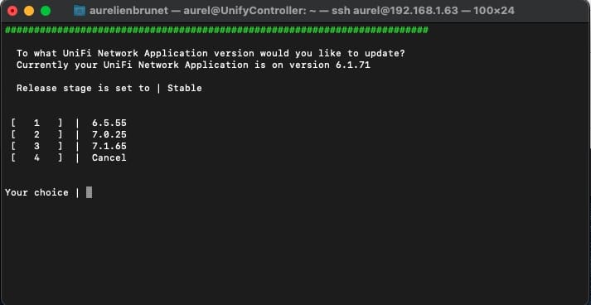Click the green fullscreen window button
Image resolution: width=591 pixels, height=305 pixels.
point(46,11)
